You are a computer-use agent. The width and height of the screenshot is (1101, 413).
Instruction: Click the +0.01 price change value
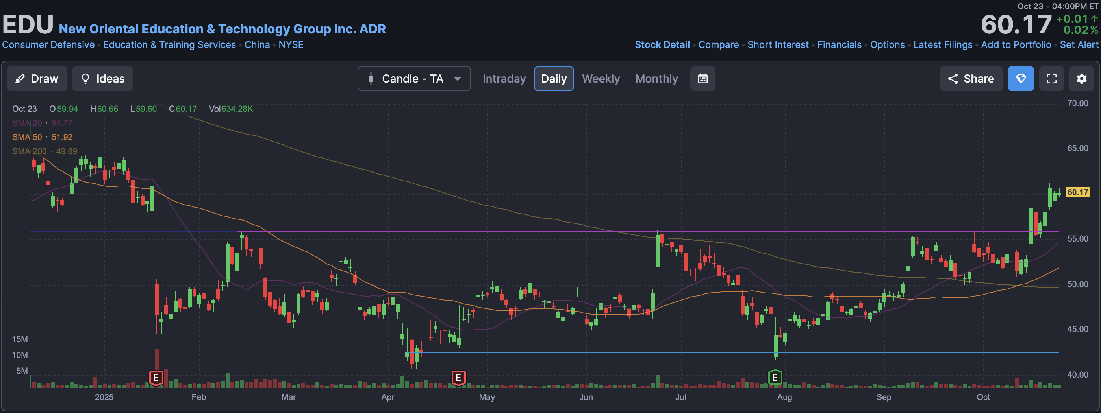coord(1072,19)
